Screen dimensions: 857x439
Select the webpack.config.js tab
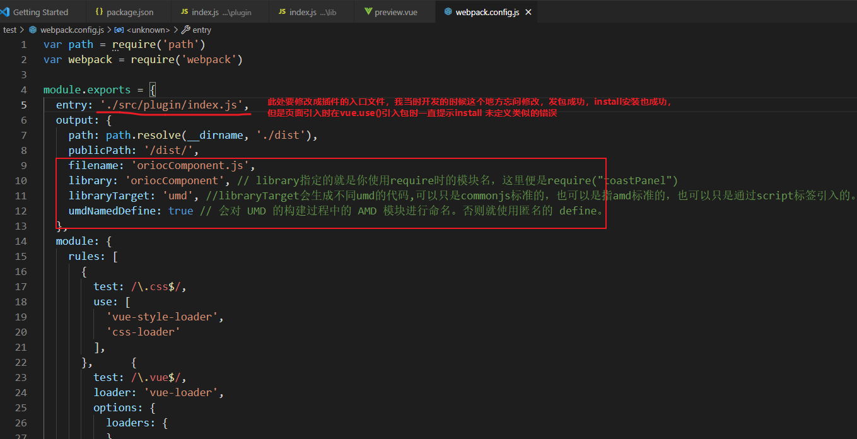pyautogui.click(x=487, y=12)
